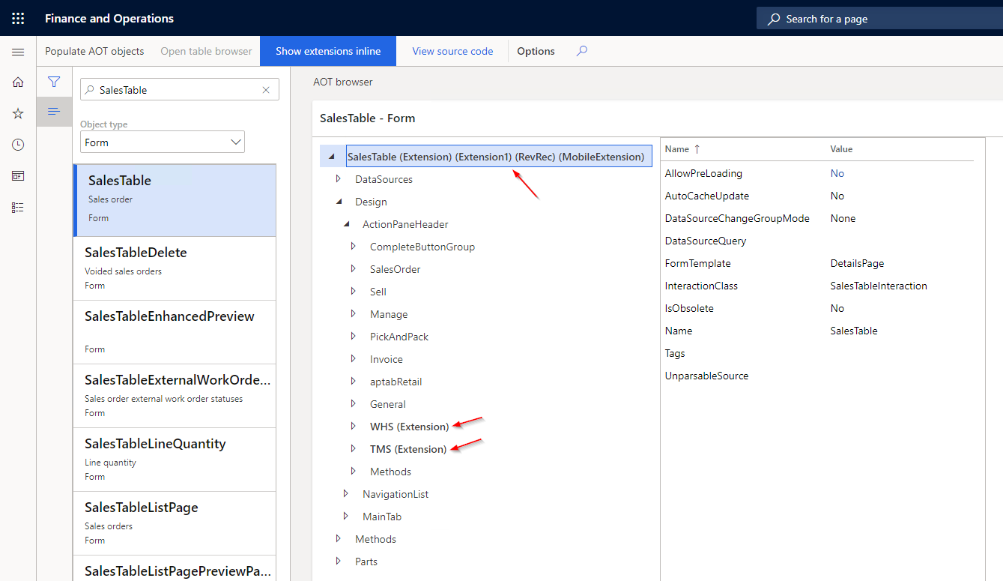Open Recent clock icon in sidebar
The height and width of the screenshot is (581, 1003).
pyautogui.click(x=18, y=145)
